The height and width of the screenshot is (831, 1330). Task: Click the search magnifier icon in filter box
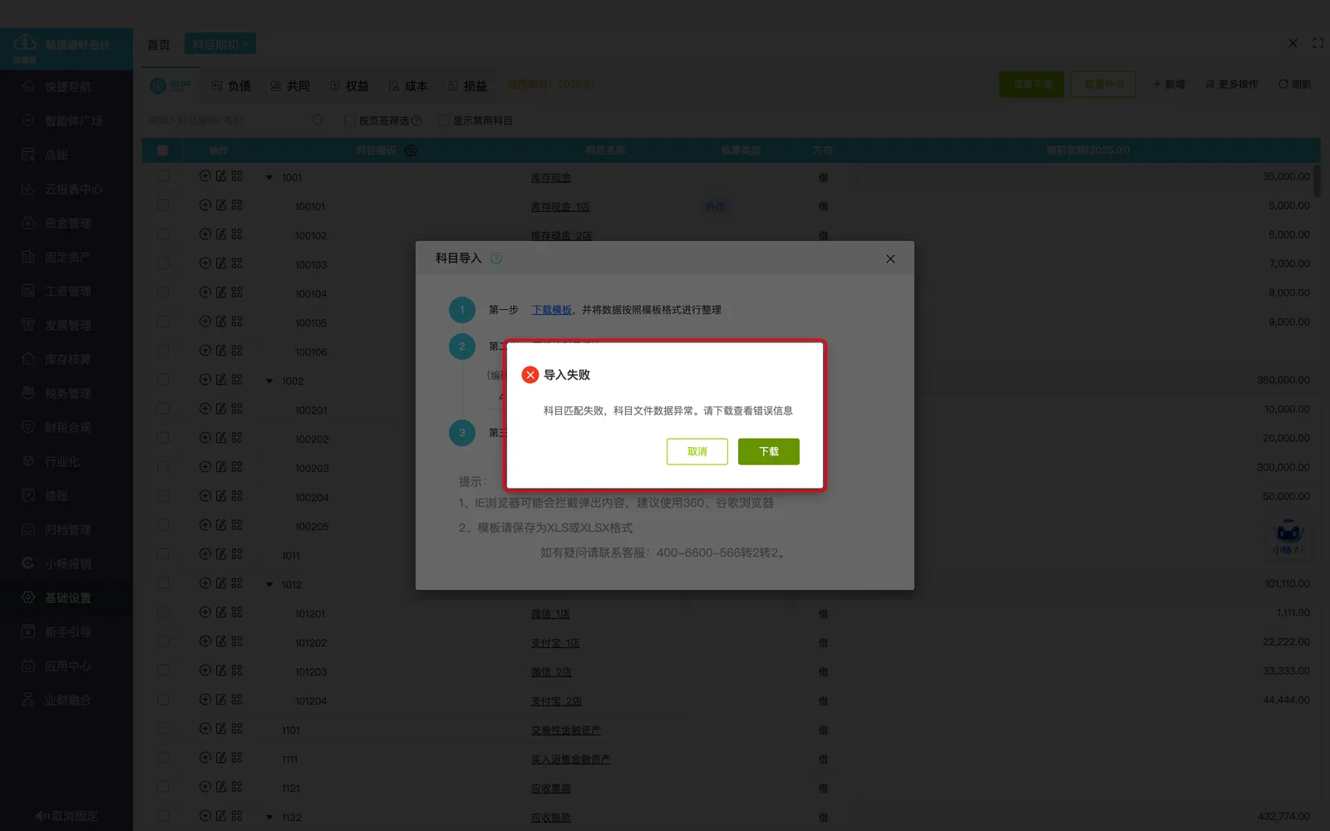pos(318,120)
